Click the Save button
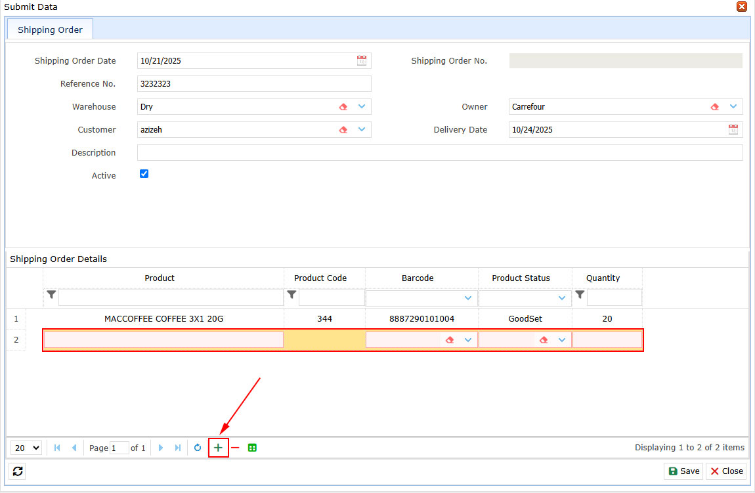This screenshot has width=755, height=493. coord(683,471)
